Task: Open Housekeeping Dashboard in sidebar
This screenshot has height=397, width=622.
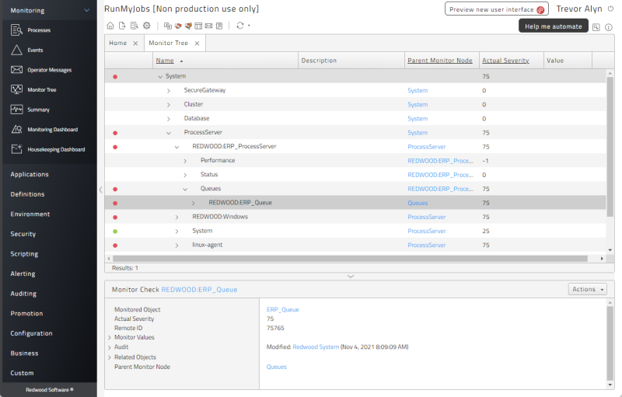Action: [48, 149]
